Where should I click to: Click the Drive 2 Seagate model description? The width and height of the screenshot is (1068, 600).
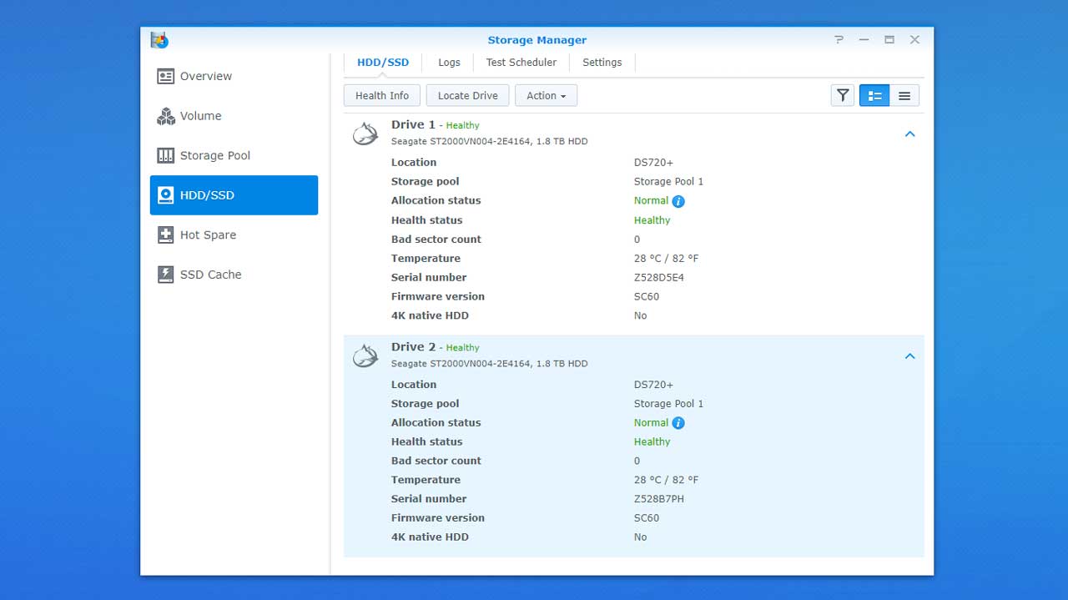489,364
